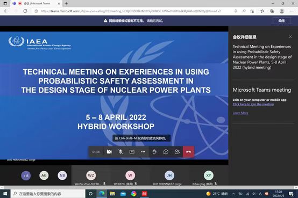
Task: Toggle the camera in meeting toolbar
Action: pos(109,152)
